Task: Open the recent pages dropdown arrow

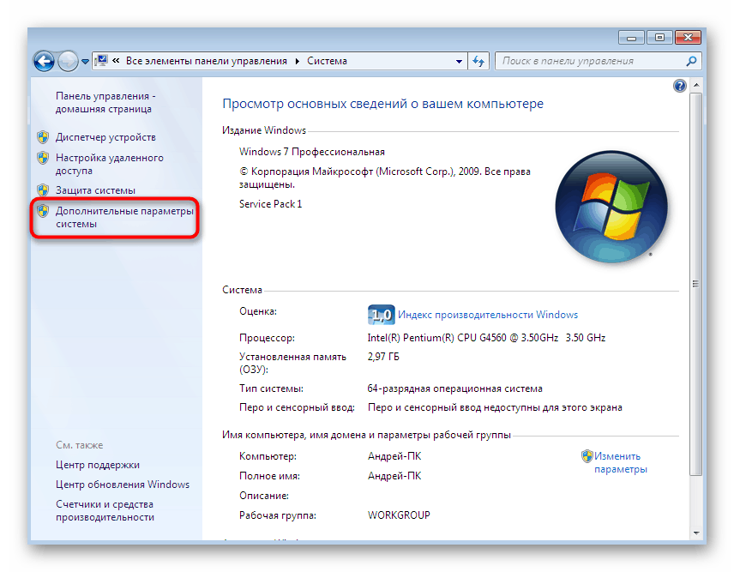Action: 85,62
